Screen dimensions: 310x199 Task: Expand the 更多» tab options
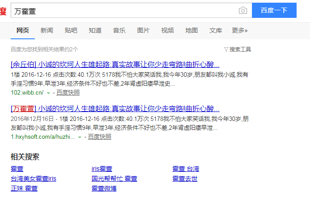click(x=239, y=30)
